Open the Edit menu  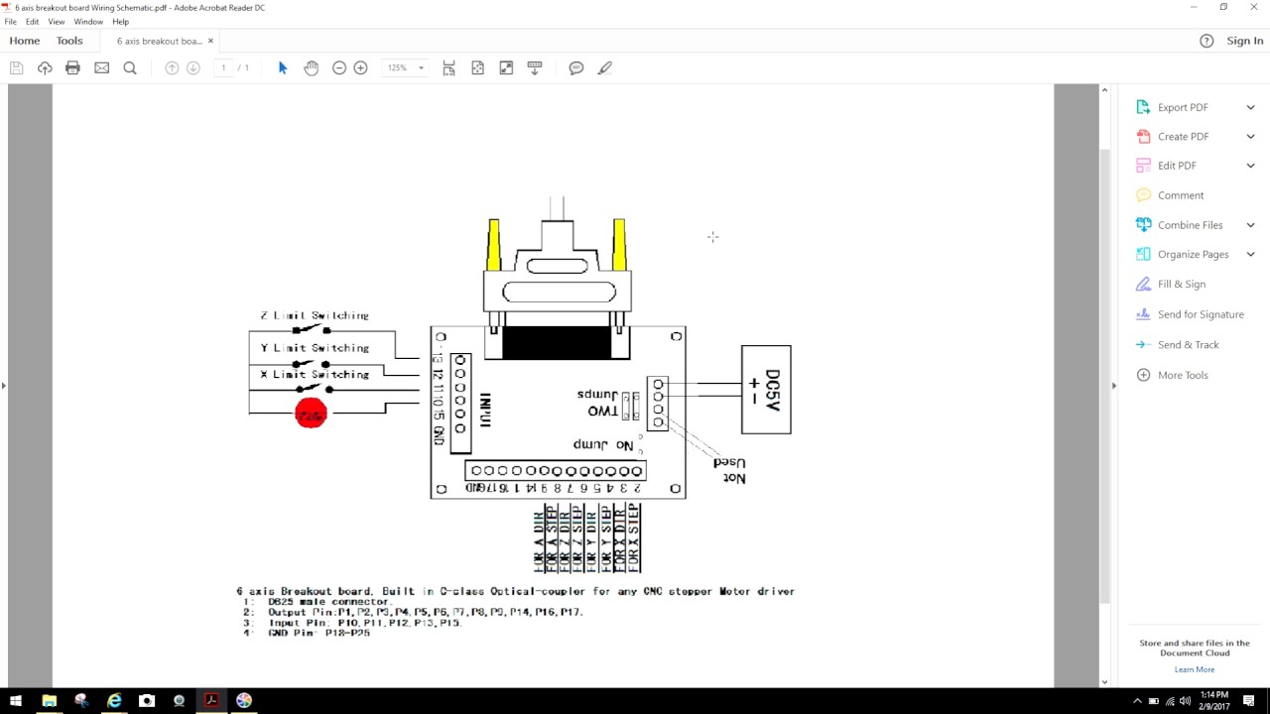33,22
